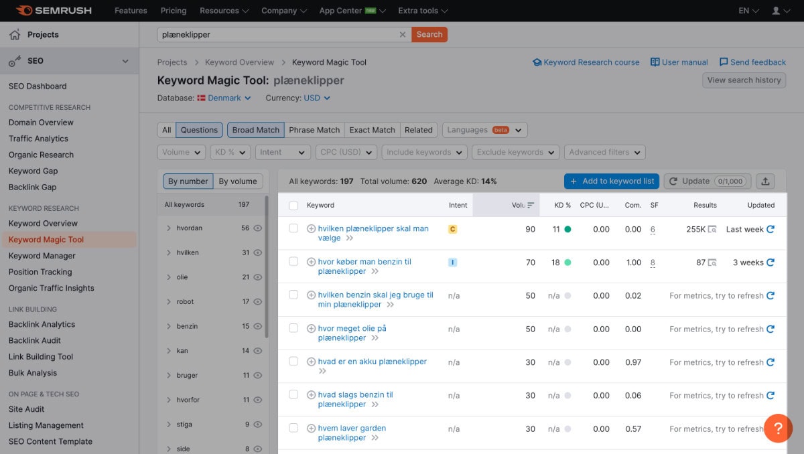Open the Denmark database dropdown
Screen dimensions: 804x454
[x=224, y=98]
